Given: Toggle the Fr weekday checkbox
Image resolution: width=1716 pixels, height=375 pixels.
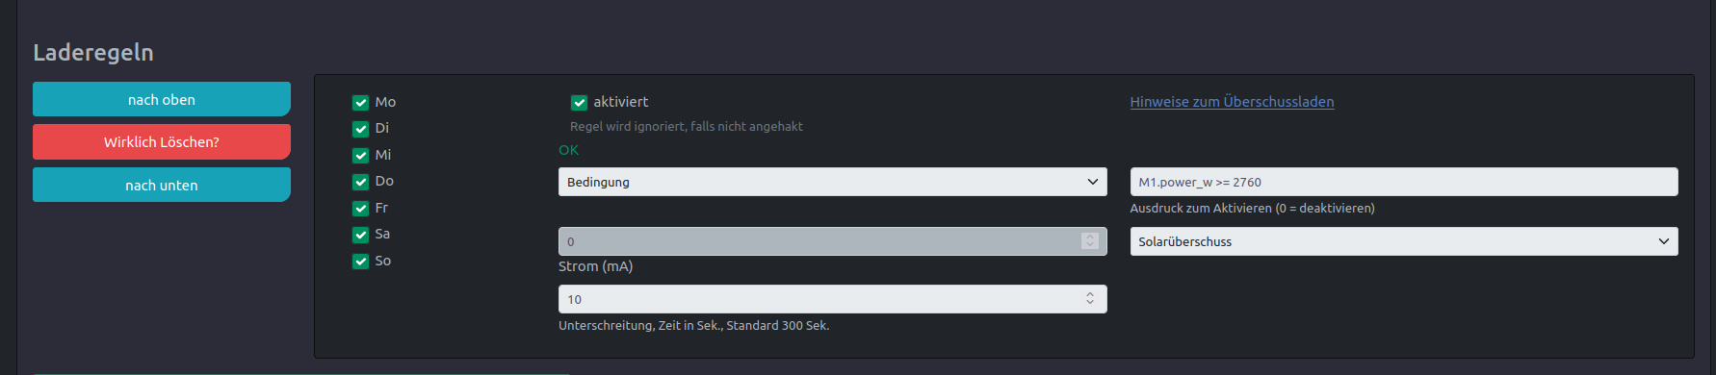Looking at the screenshot, I should (361, 208).
